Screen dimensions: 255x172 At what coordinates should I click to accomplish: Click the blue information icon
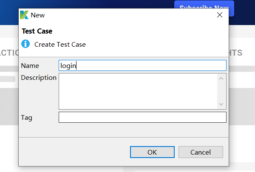[26, 44]
